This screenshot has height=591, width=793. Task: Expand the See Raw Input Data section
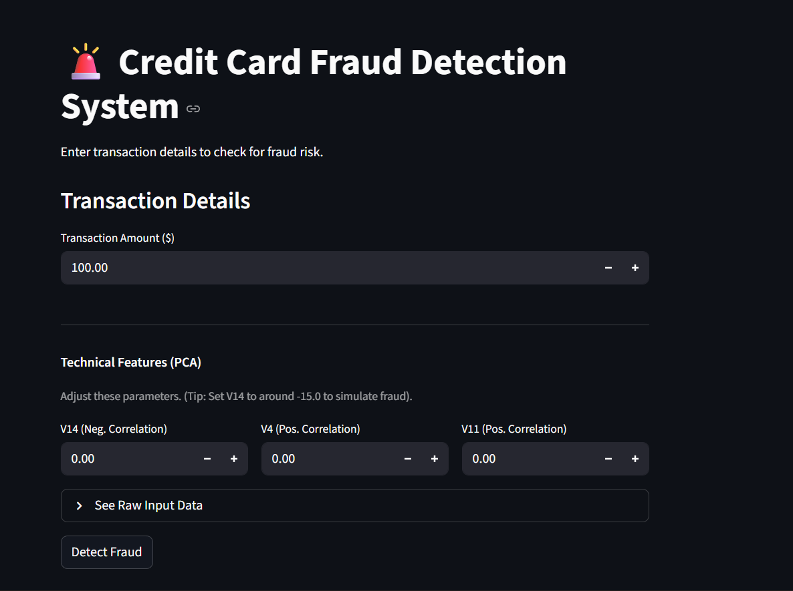148,506
